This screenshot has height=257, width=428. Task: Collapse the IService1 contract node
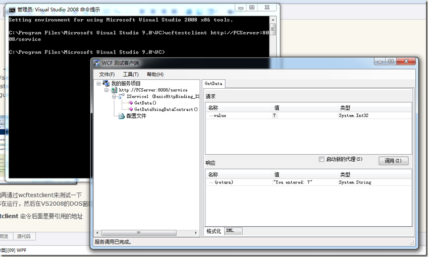[114, 96]
